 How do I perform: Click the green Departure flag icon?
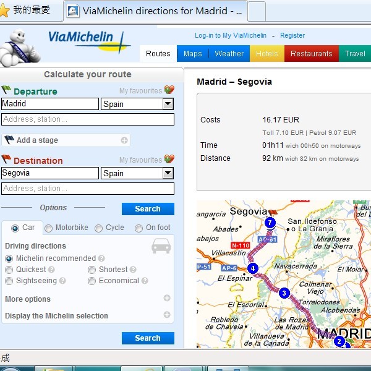tap(6, 90)
